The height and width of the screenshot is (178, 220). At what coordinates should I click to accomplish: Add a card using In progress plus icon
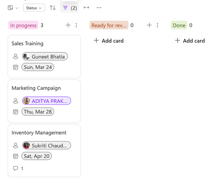pyautogui.click(x=68, y=25)
